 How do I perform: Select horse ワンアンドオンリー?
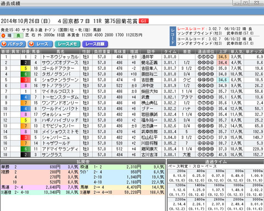[60, 103]
